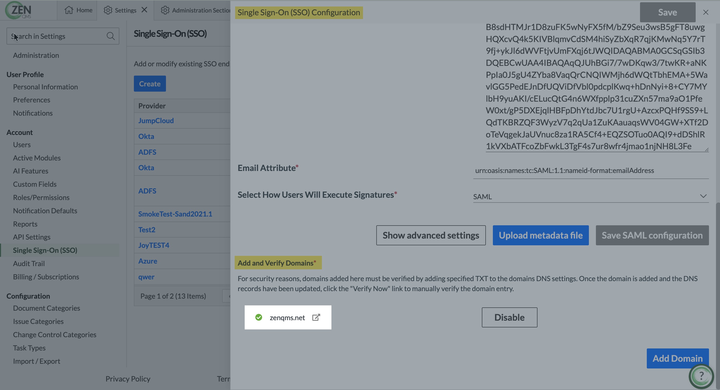Click the ZenQMS logo
The image size is (720, 390).
pos(19,10)
